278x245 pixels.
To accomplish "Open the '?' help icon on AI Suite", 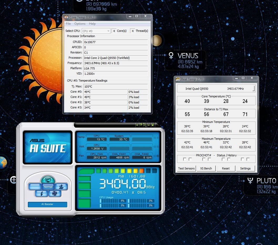I will [141, 125].
